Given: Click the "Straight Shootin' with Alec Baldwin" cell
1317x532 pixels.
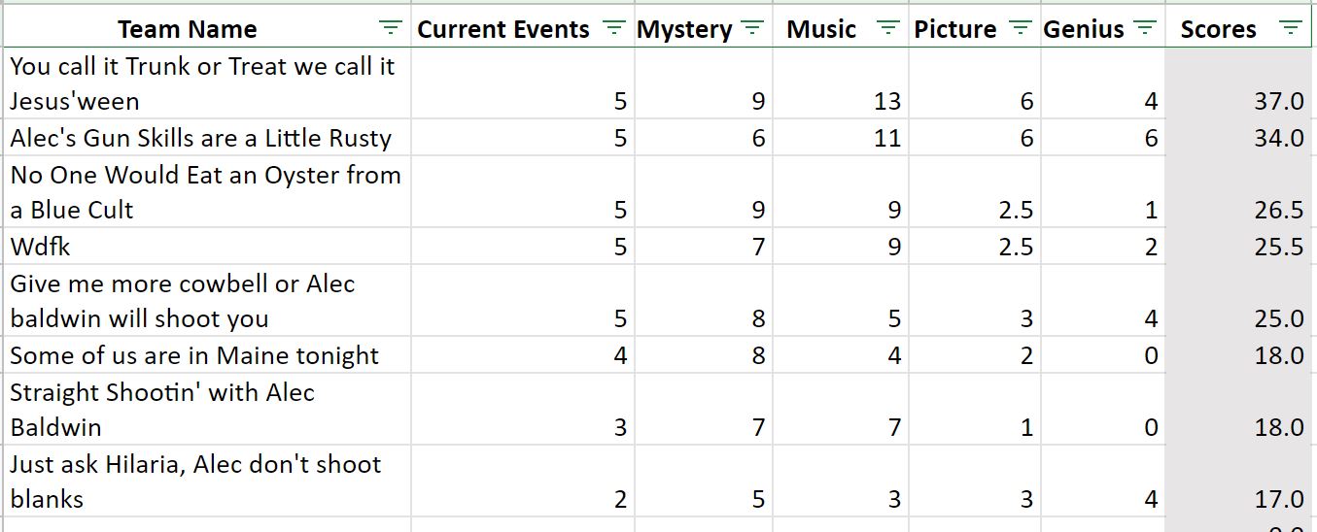Looking at the screenshot, I should tap(162, 410).
